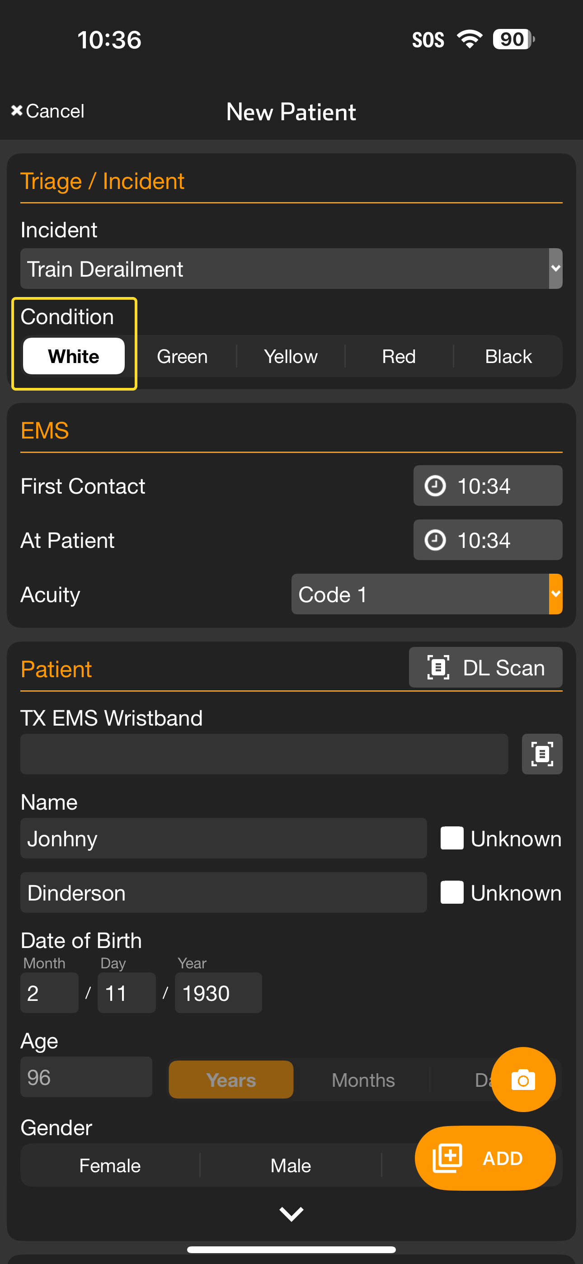Viewport: 583px width, 1264px height.
Task: Expand more fields with bottom chevron
Action: click(x=291, y=1214)
